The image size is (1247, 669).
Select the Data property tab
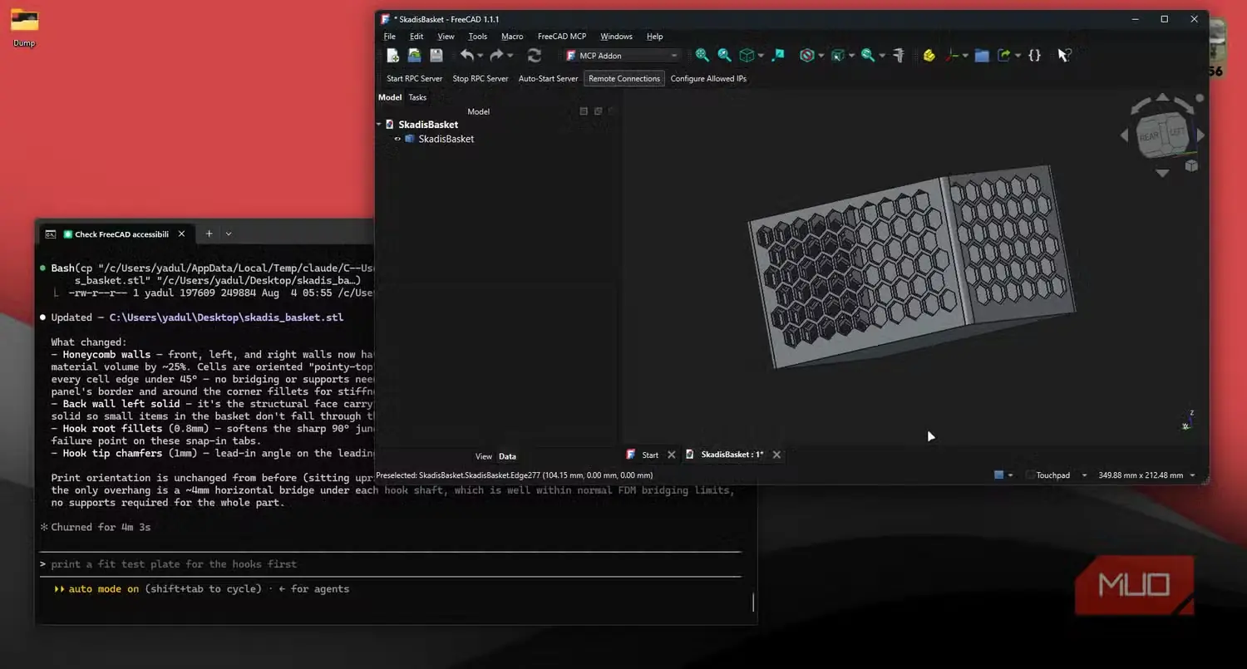click(507, 456)
